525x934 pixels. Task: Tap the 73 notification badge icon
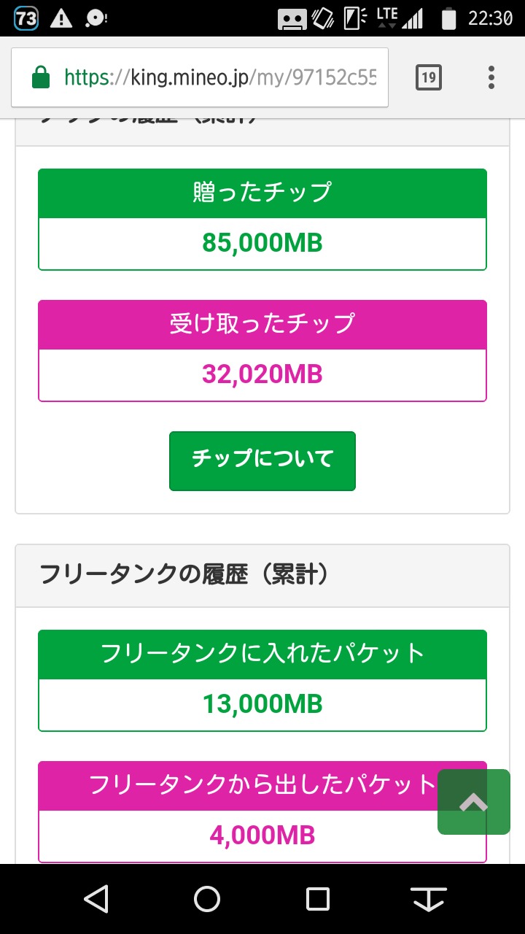(x=26, y=18)
